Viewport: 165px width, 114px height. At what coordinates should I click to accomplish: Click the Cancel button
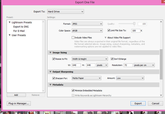[155, 104]
